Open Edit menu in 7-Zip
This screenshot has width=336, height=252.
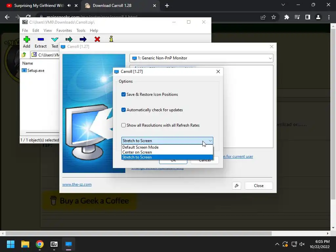pyautogui.click(x=35, y=31)
